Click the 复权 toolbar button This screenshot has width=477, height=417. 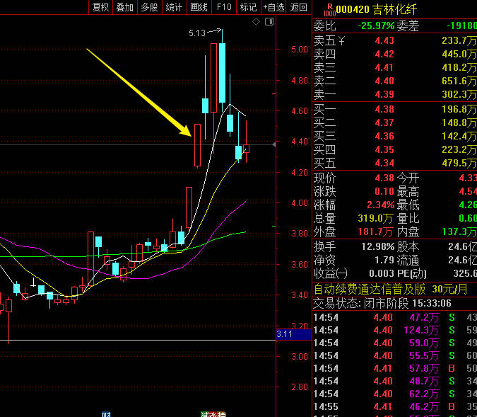(x=101, y=7)
